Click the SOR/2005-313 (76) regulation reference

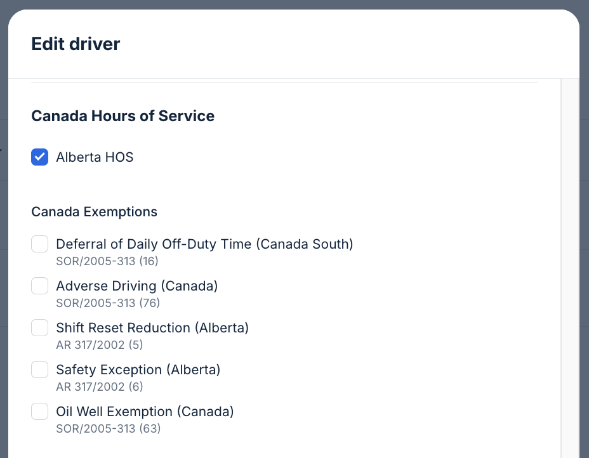pyautogui.click(x=108, y=303)
